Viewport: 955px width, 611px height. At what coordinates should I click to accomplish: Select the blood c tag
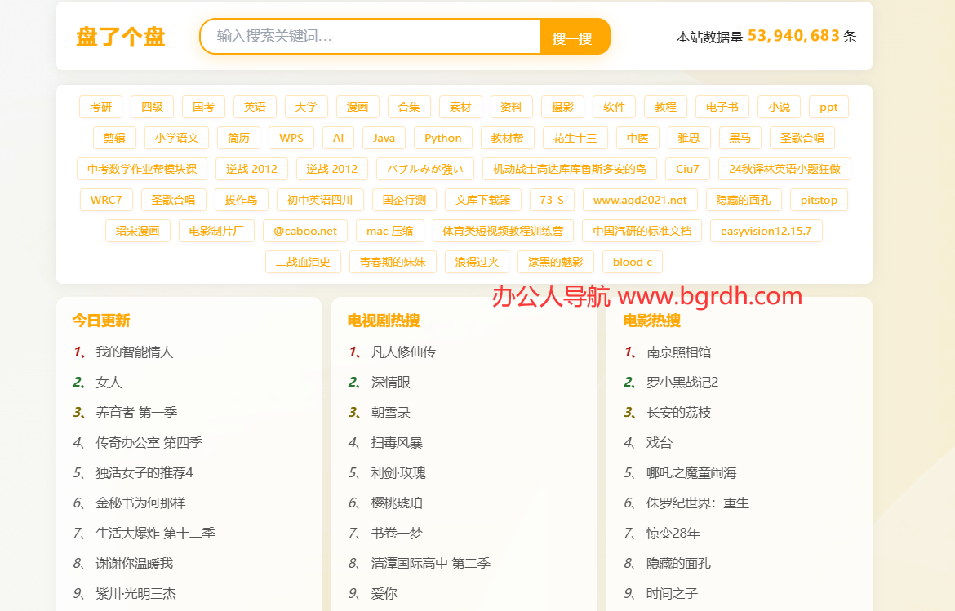633,263
